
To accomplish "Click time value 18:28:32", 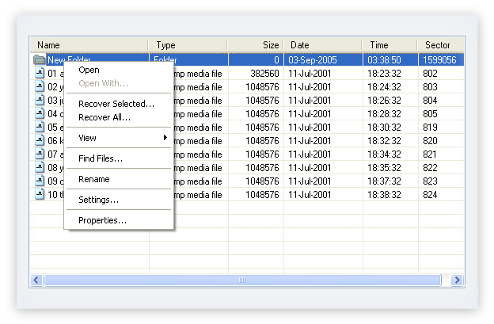I will click(x=384, y=114).
